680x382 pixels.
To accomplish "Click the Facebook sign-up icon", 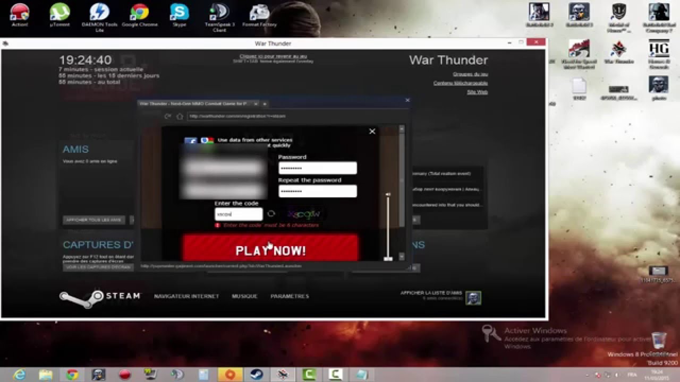I will 191,141.
